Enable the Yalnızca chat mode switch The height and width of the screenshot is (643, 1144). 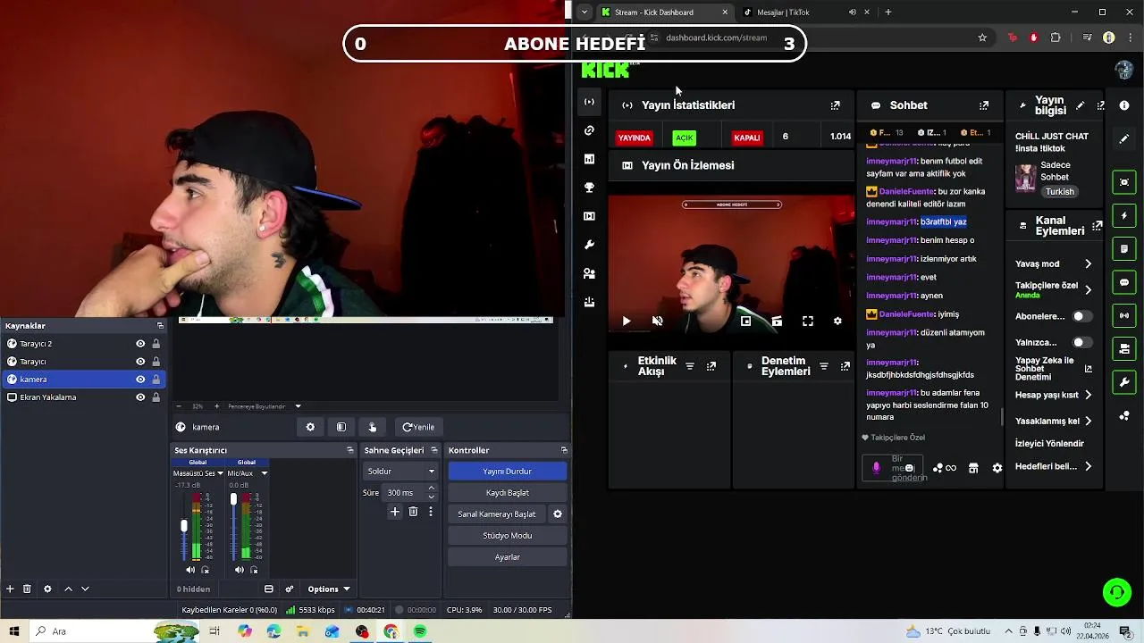pyautogui.click(x=1082, y=342)
